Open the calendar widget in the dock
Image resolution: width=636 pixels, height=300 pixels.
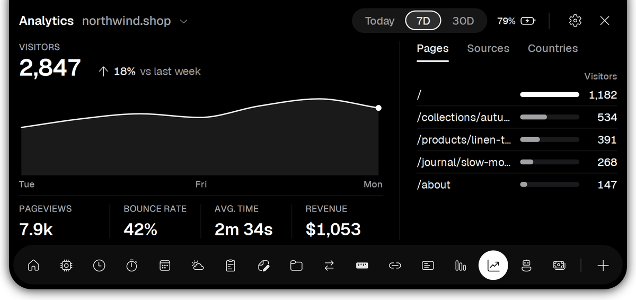[165, 266]
